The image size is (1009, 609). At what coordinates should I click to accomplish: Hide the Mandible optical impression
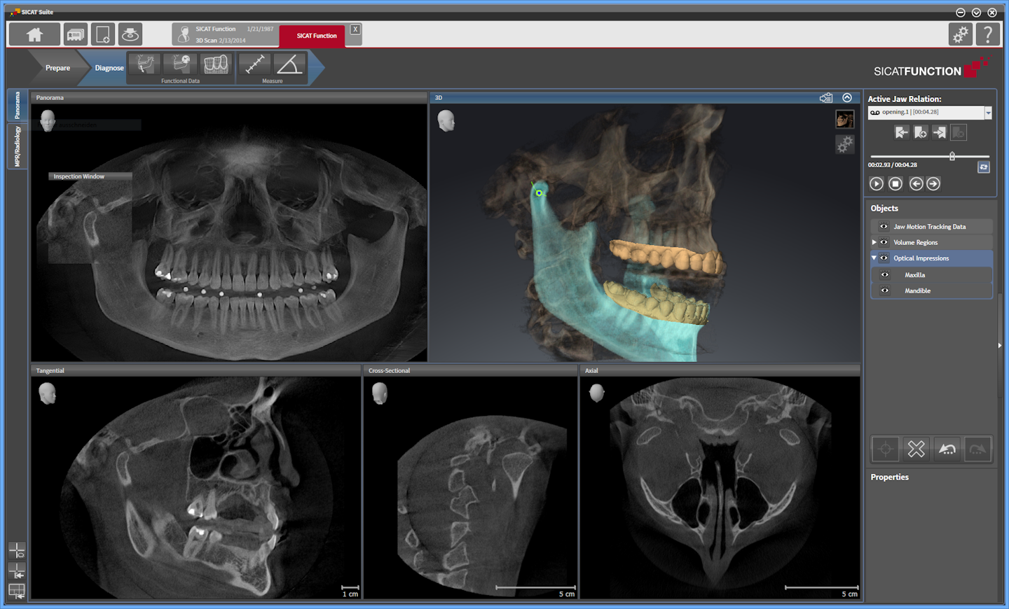coord(885,290)
